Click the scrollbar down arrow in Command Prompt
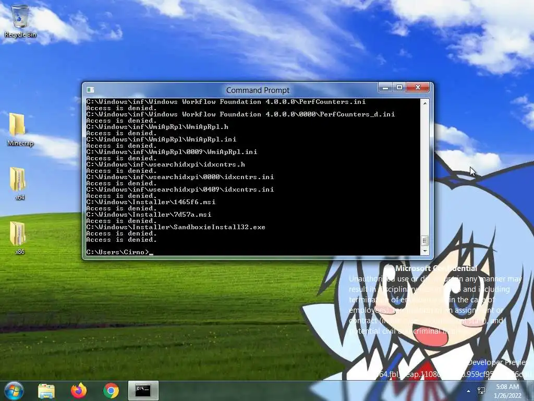The height and width of the screenshot is (401, 534). (x=424, y=251)
